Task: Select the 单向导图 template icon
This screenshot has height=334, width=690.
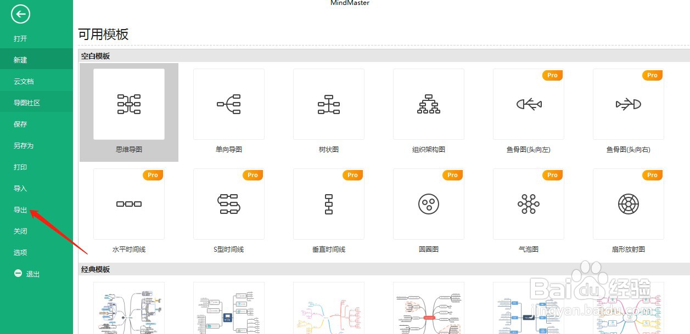Action: click(229, 104)
